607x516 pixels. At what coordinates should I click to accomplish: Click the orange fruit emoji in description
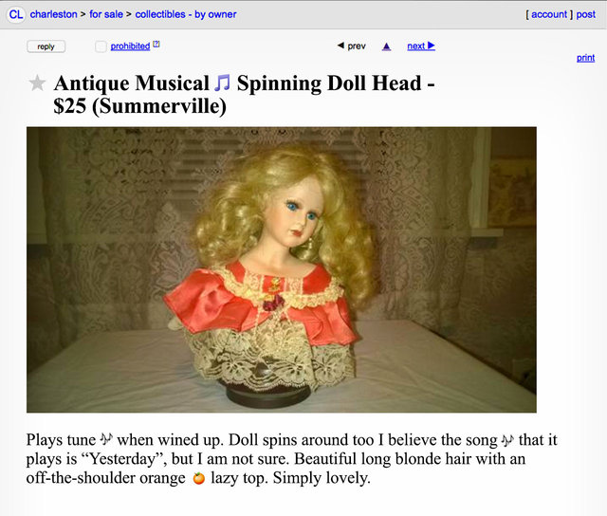(x=198, y=478)
